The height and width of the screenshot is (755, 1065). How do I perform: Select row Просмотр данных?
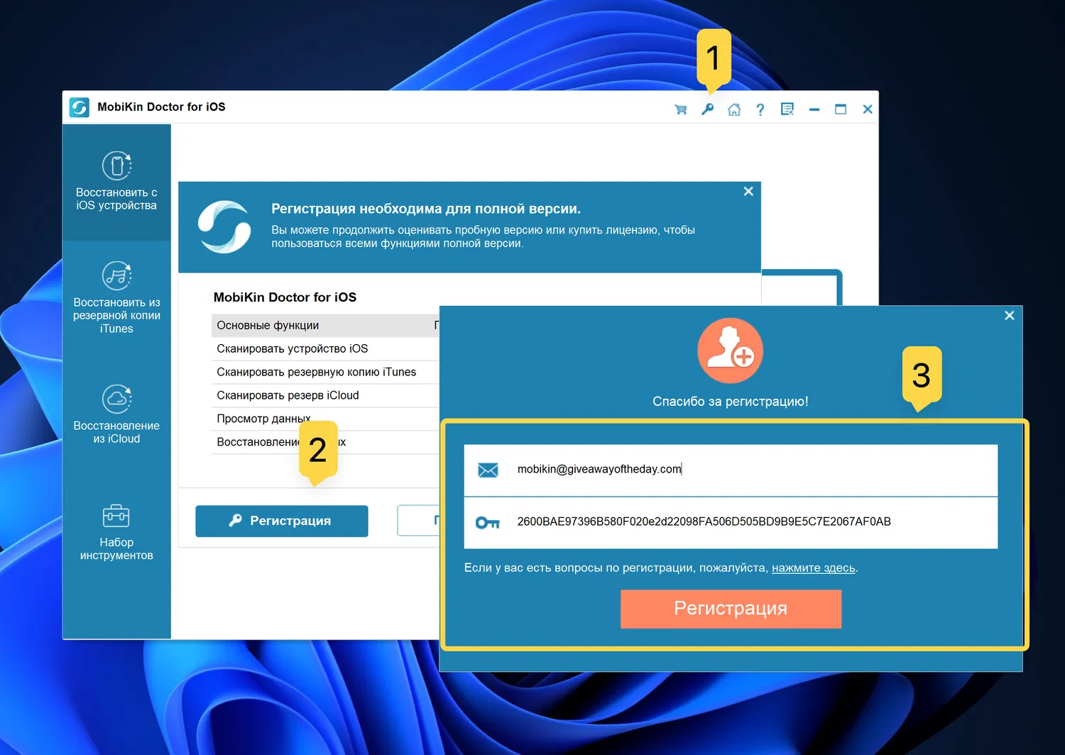pos(325,419)
